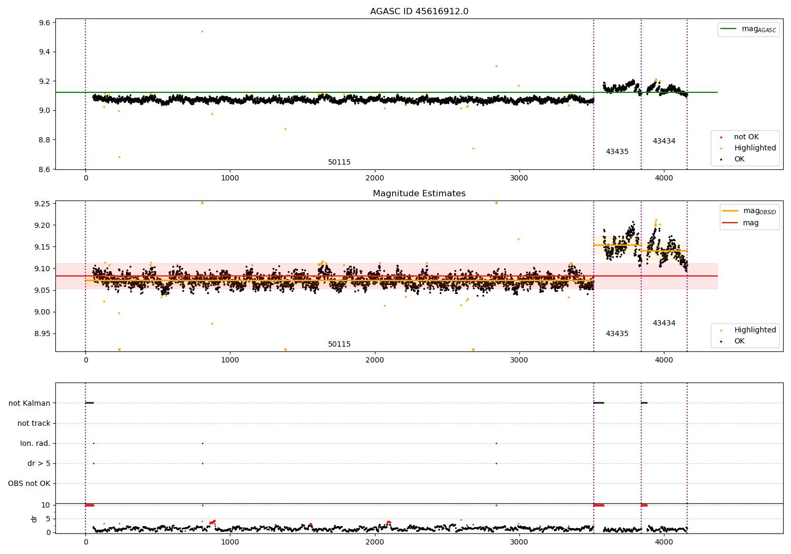
Task: Click obsid label 50115 in top plot
Action: [x=339, y=163]
